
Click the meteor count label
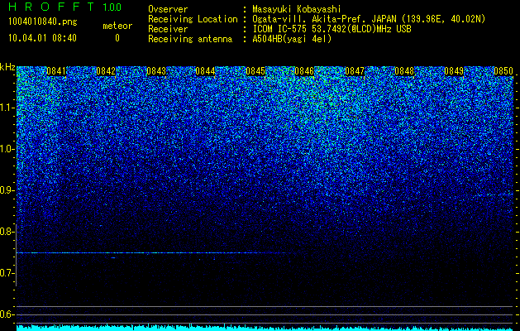pos(117,26)
